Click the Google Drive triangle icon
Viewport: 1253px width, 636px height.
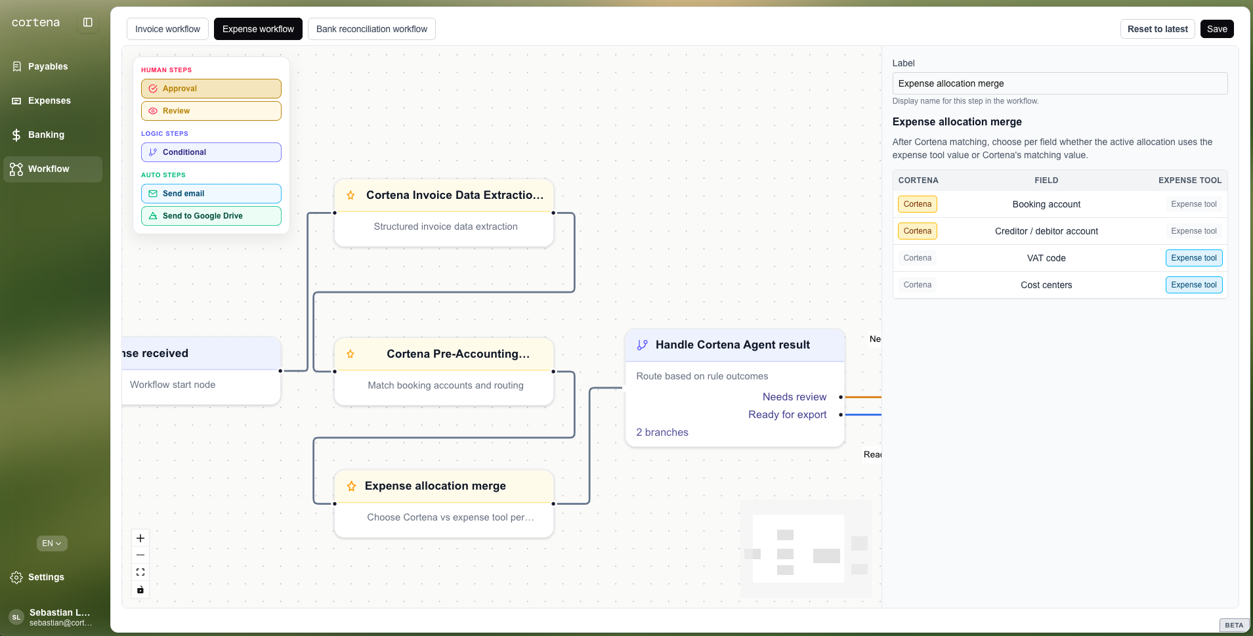click(x=153, y=216)
